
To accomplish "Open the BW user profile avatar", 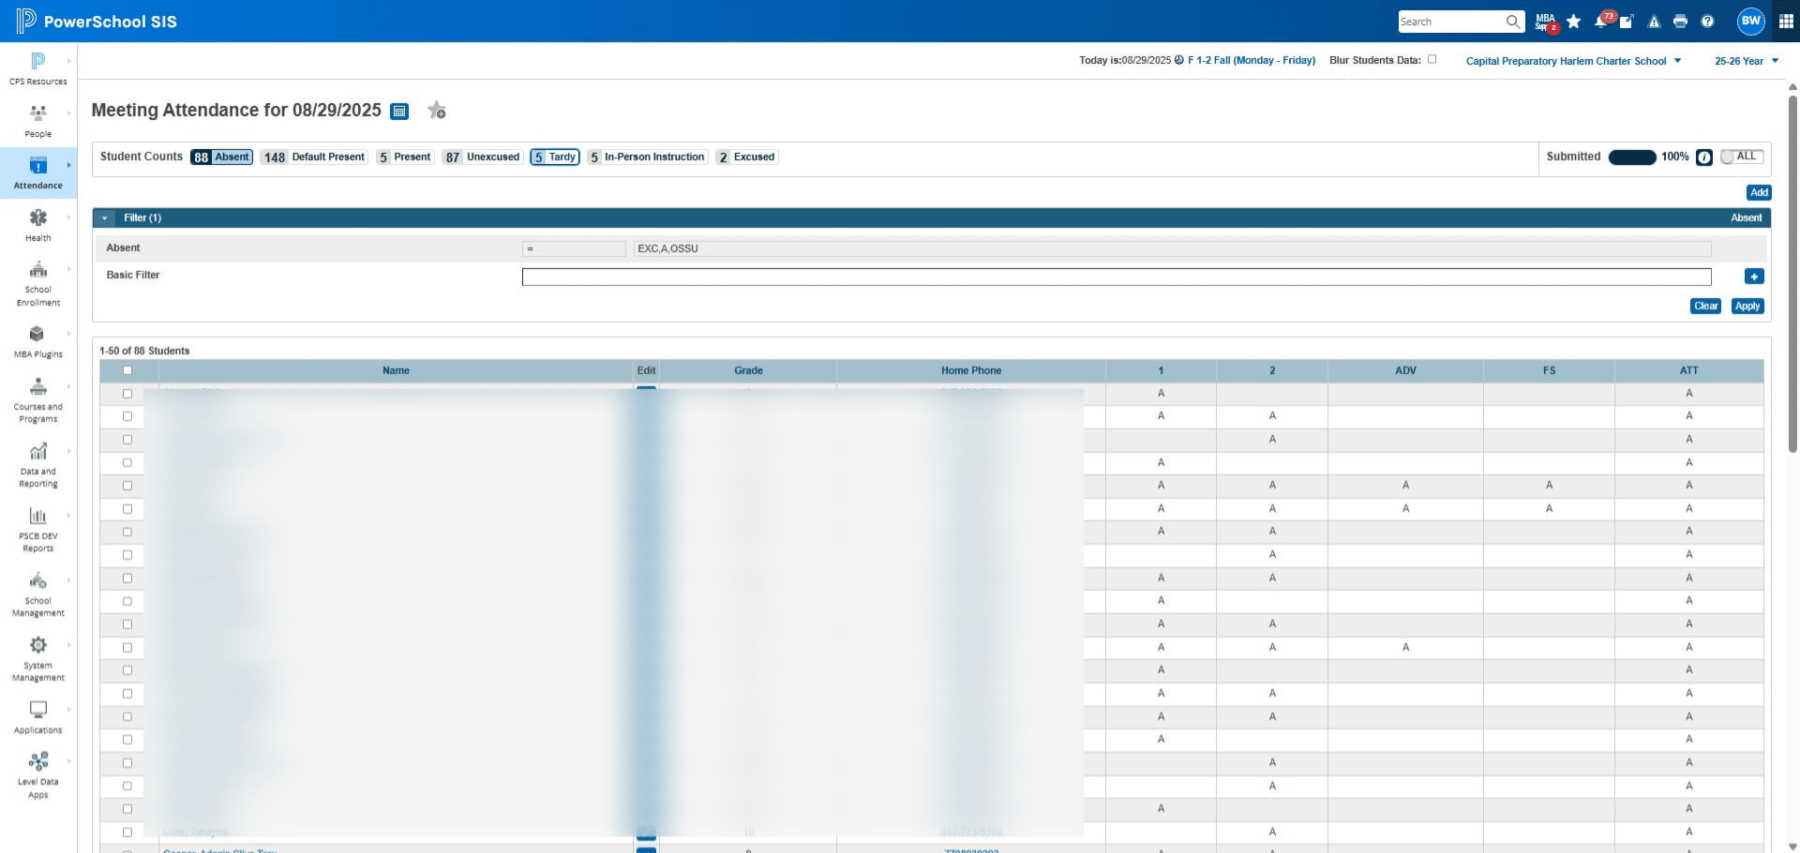I will (x=1750, y=21).
